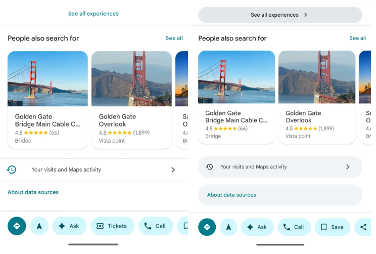Tap the Ask sparkle button in left screen
The image size is (376, 254).
click(69, 226)
